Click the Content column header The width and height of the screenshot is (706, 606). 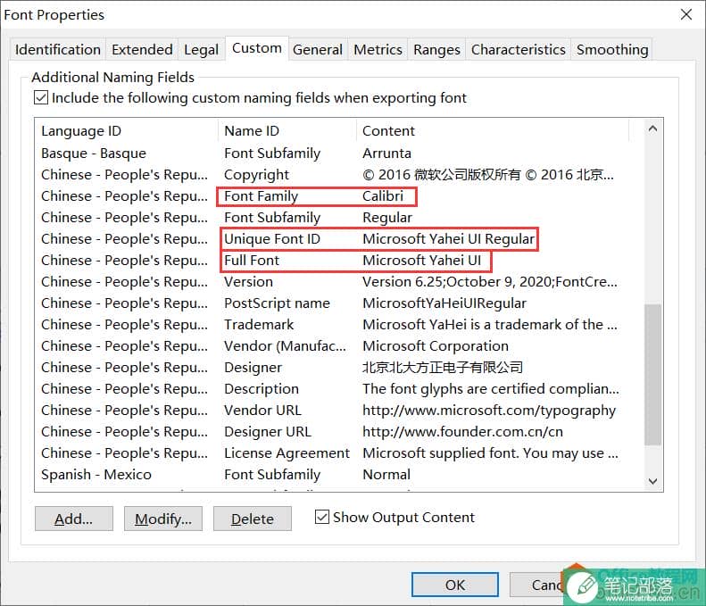[x=493, y=131]
